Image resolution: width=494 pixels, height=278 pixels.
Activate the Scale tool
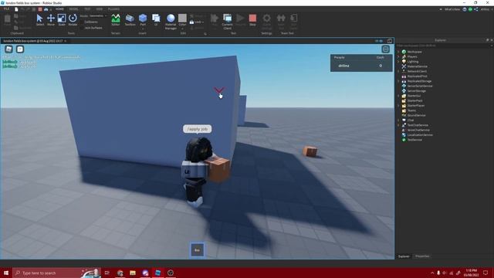[x=62, y=20]
